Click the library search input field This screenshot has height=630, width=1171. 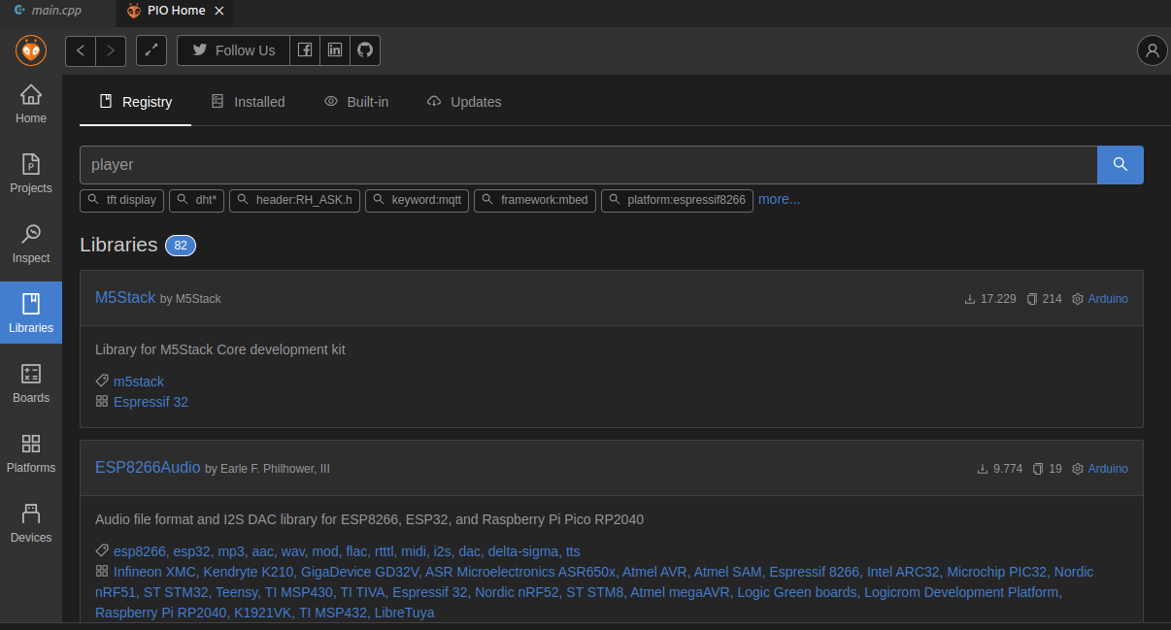(x=587, y=165)
